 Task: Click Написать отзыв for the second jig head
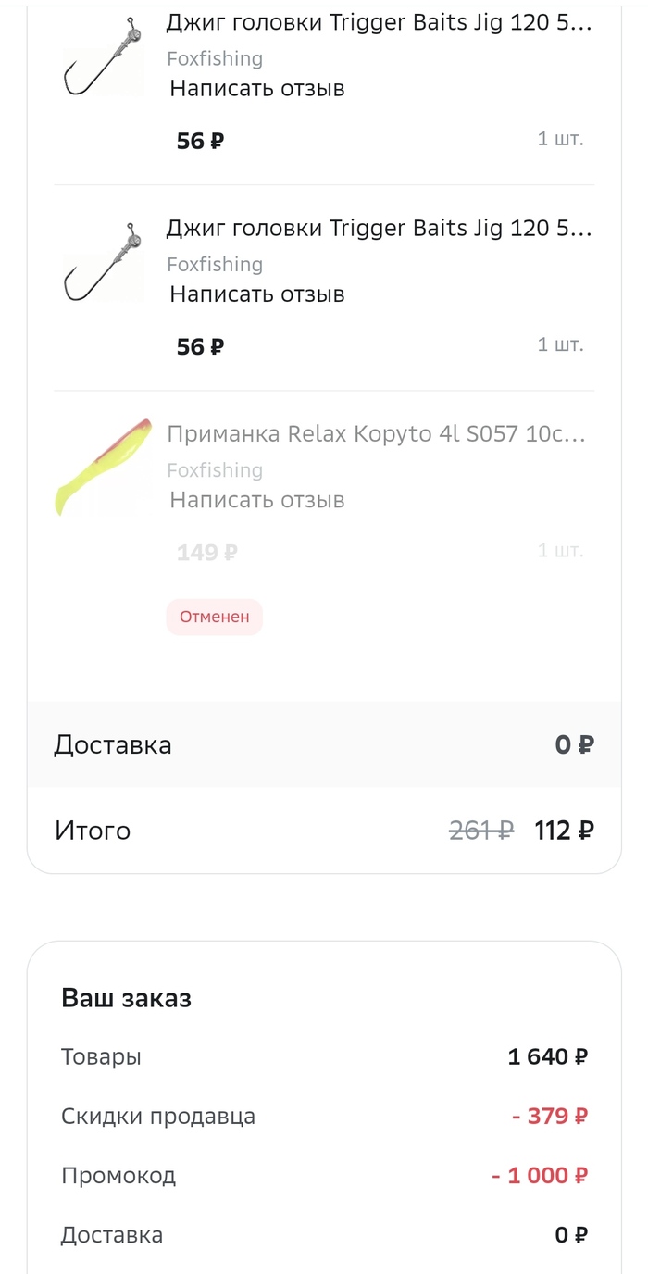pyautogui.click(x=257, y=294)
